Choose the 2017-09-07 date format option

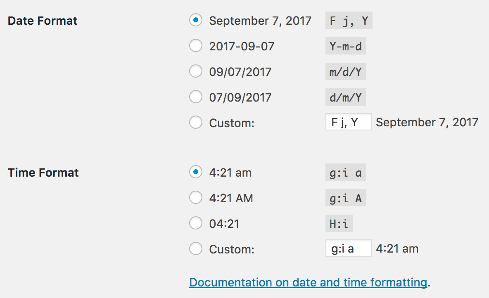coord(196,46)
